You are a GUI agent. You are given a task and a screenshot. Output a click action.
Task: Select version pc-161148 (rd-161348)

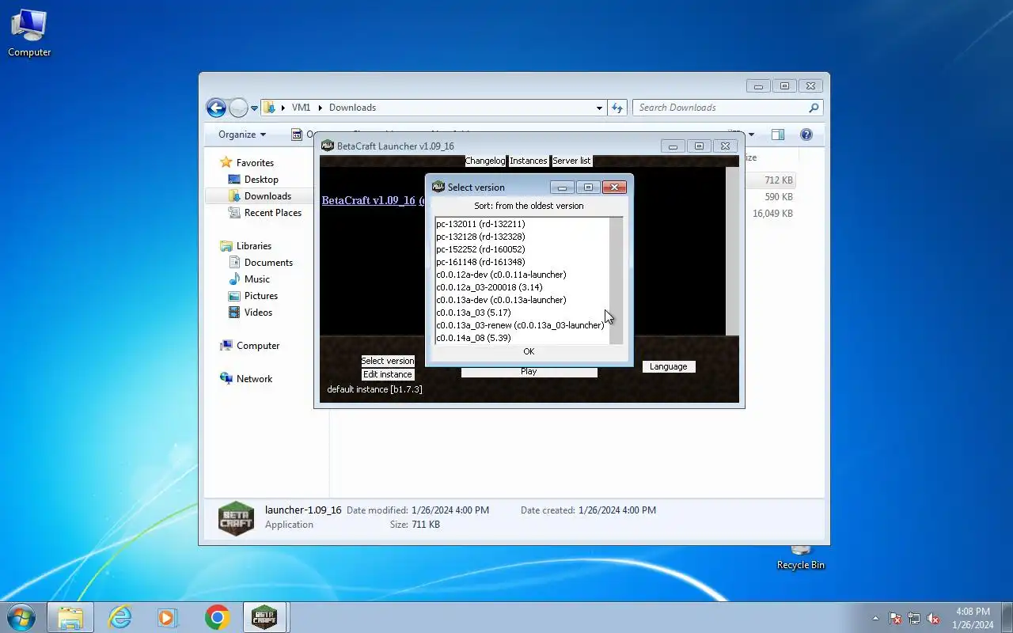point(522,262)
